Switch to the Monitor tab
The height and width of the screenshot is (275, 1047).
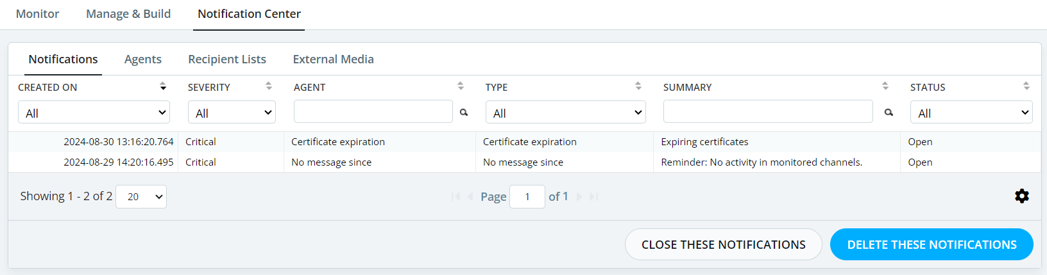pyautogui.click(x=37, y=13)
